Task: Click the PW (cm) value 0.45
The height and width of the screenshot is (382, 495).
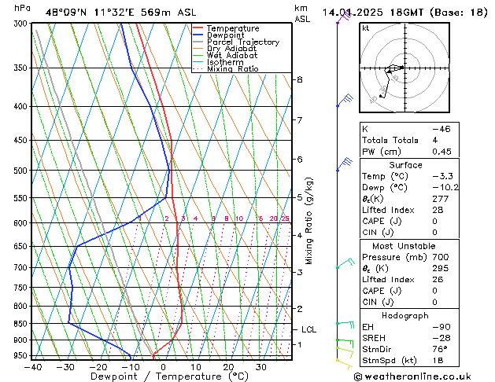Action: [x=441, y=152]
